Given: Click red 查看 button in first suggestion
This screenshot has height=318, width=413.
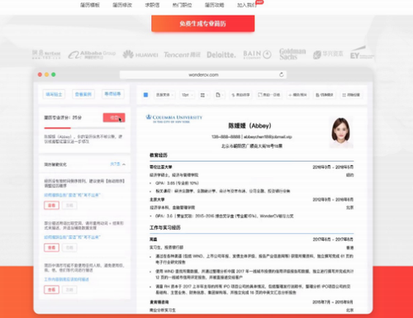Looking at the screenshot, I should (51, 206).
